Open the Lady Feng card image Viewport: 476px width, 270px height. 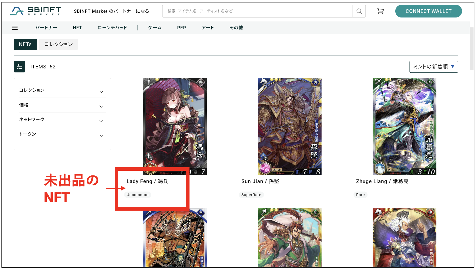[175, 126]
